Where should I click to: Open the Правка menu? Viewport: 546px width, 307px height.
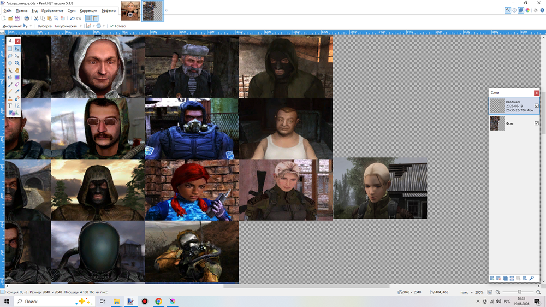pyautogui.click(x=22, y=11)
